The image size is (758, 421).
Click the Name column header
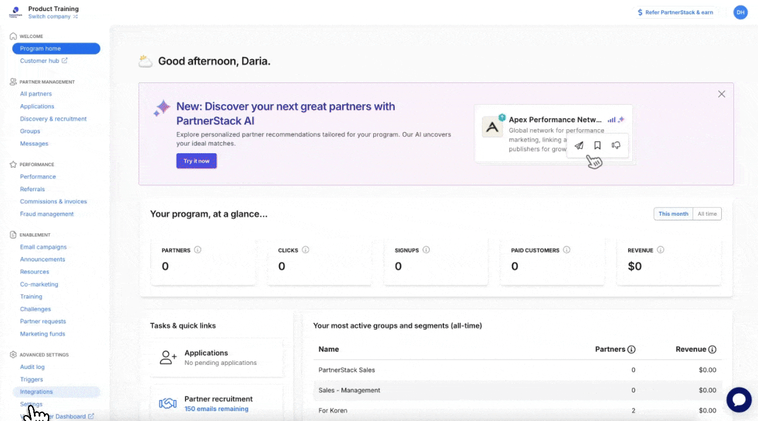point(329,349)
